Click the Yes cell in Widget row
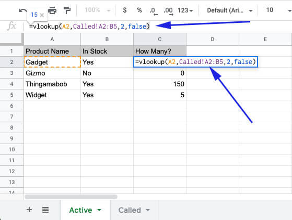The height and width of the screenshot is (220, 292). 107,95
